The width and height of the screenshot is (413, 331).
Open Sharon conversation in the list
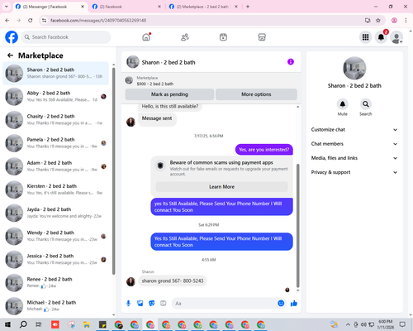pos(55,73)
